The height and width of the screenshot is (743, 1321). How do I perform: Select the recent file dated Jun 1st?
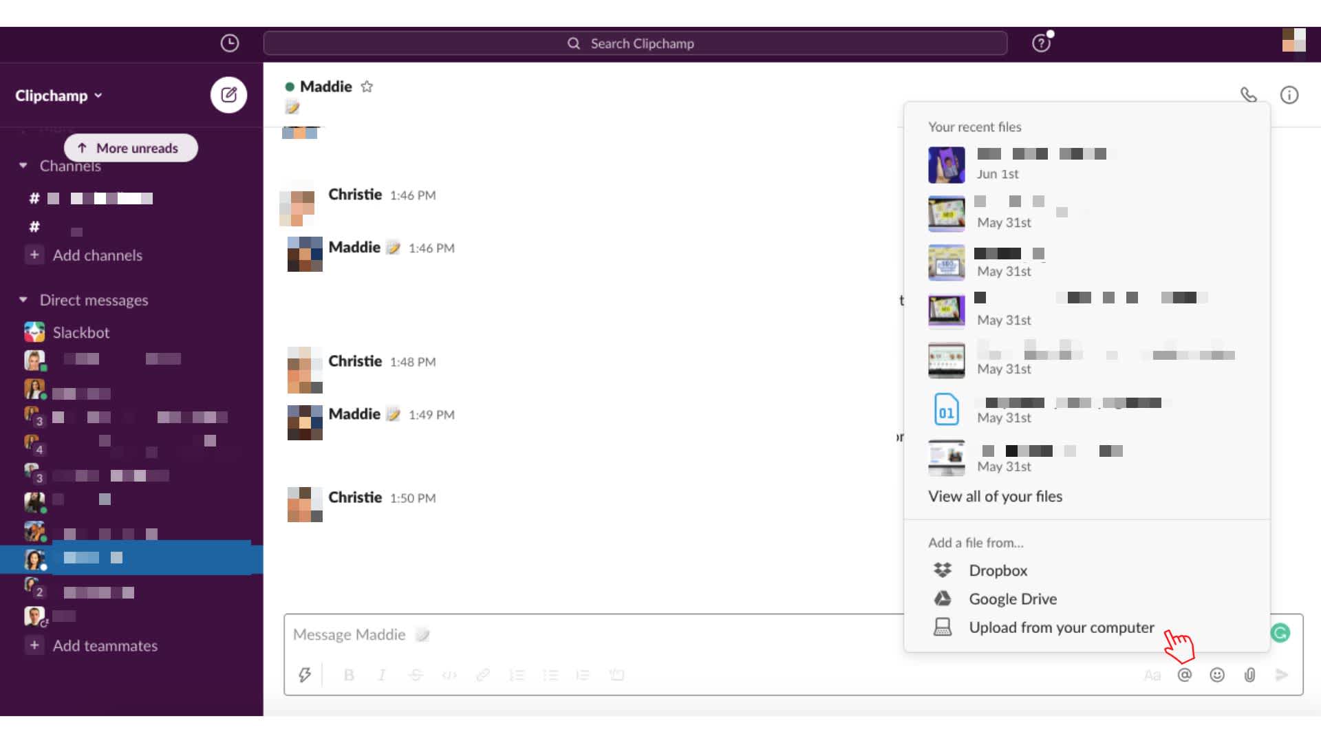point(1087,165)
